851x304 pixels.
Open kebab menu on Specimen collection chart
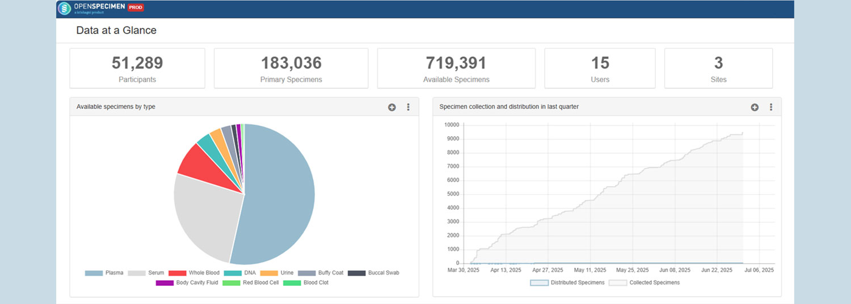click(771, 107)
